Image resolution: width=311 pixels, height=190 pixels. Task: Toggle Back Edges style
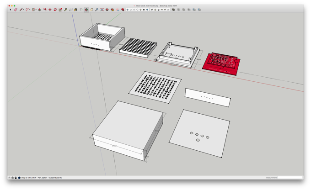click(131, 10)
